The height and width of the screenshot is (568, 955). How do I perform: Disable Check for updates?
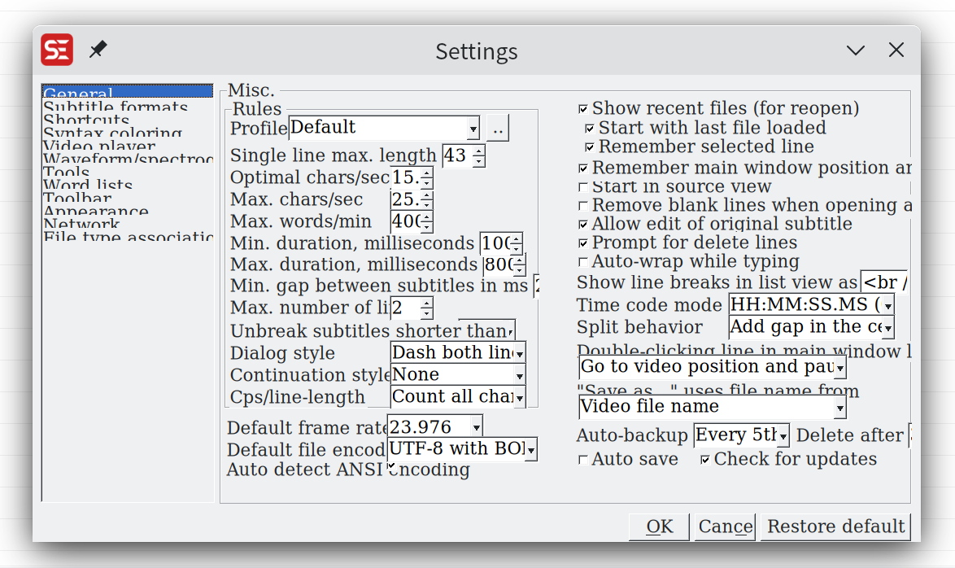tap(704, 458)
